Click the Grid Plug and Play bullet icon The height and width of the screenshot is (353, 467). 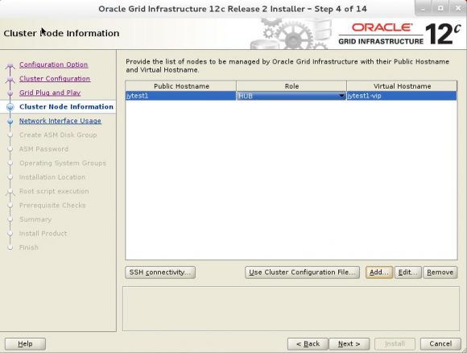tap(10, 93)
